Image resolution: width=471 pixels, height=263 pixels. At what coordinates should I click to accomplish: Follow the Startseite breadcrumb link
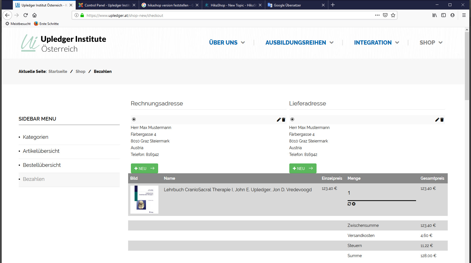click(58, 71)
